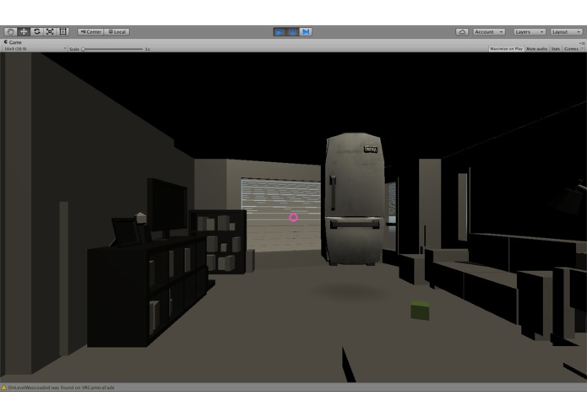
Task: Click the Step frame button
Action: [306, 32]
